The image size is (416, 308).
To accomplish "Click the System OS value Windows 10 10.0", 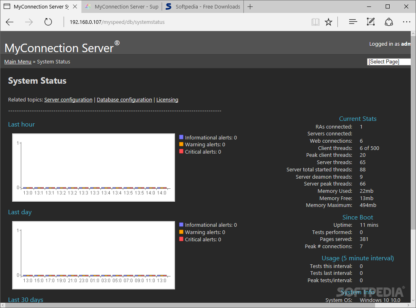I will click(380, 300).
